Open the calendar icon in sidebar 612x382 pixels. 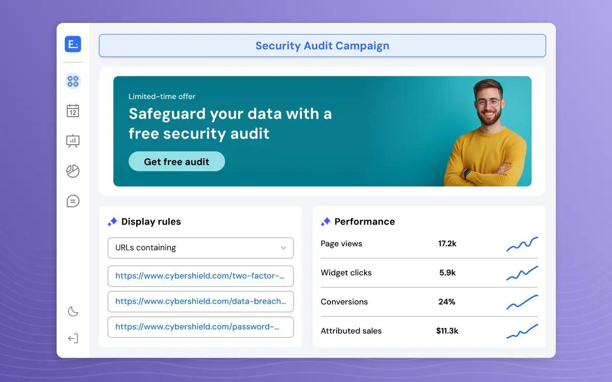(73, 111)
